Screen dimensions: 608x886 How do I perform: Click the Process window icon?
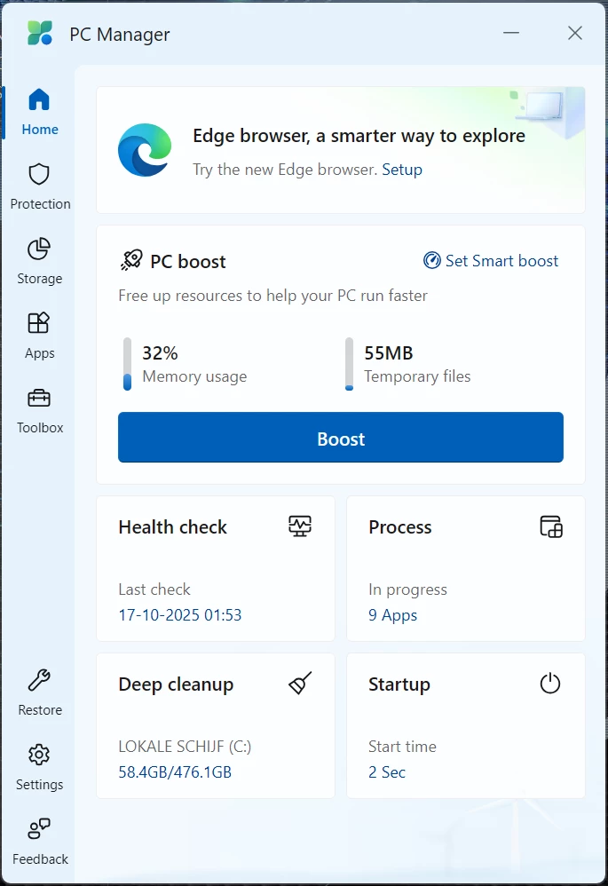click(x=551, y=526)
